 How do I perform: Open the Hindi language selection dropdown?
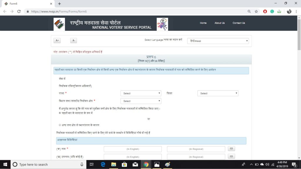click(218, 41)
